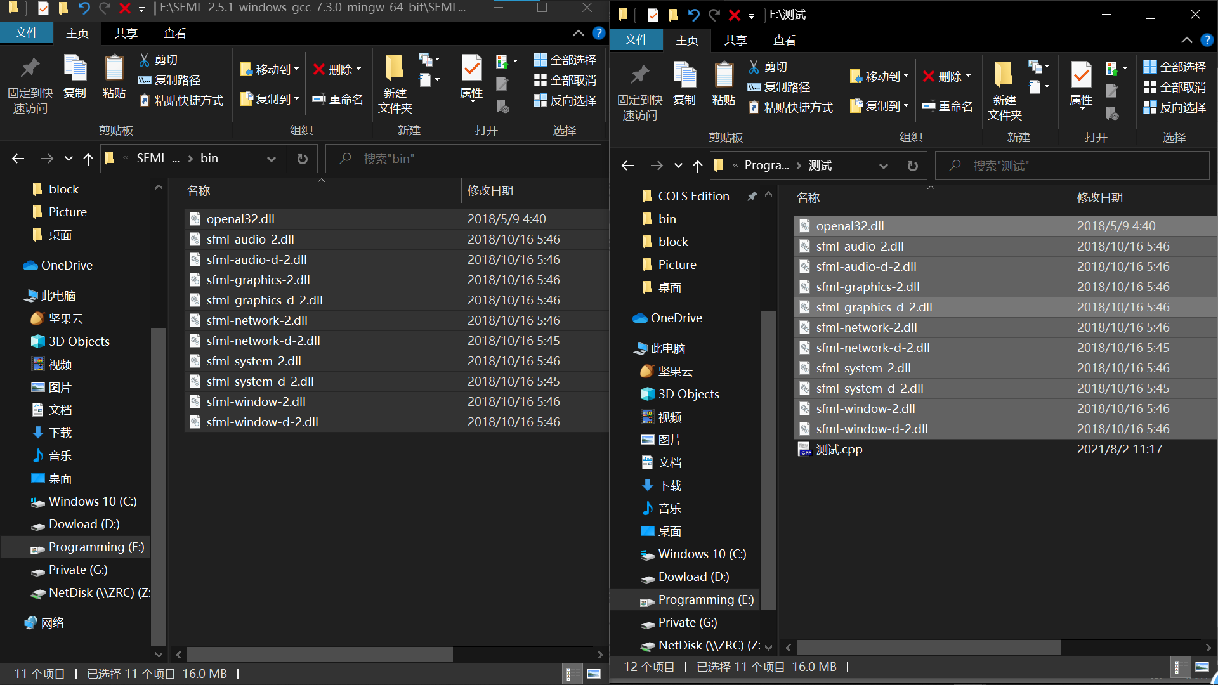Open the 共享 tab in left window
Image resolution: width=1218 pixels, height=685 pixels.
tap(126, 34)
